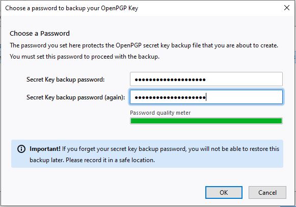296x207 pixels.
Task: Click the "protects the OpenPGP secret key" description line
Action: (x=144, y=45)
